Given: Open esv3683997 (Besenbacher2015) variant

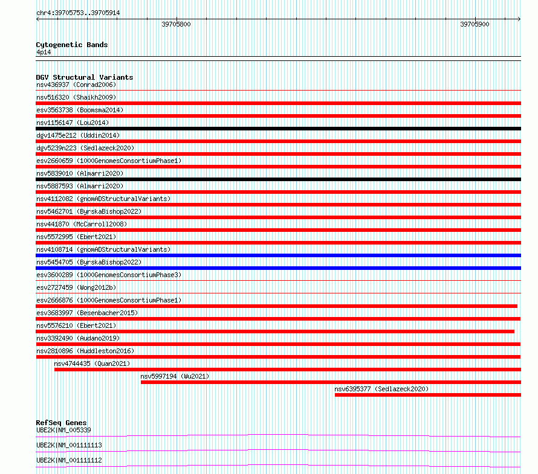Looking at the screenshot, I should tap(87, 313).
